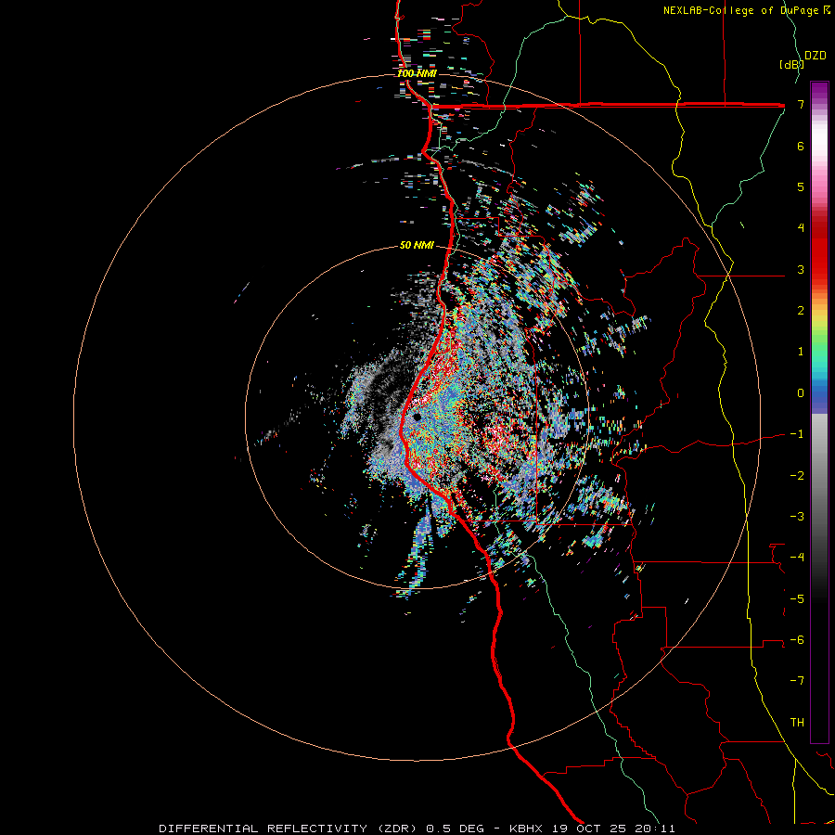Click the DZD legend title
This screenshot has width=835, height=835.
816,56
